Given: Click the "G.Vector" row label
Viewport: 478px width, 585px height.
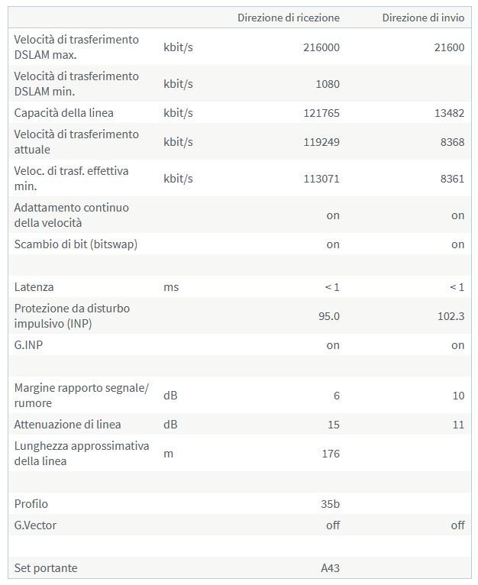Looking at the screenshot, I should [35, 525].
